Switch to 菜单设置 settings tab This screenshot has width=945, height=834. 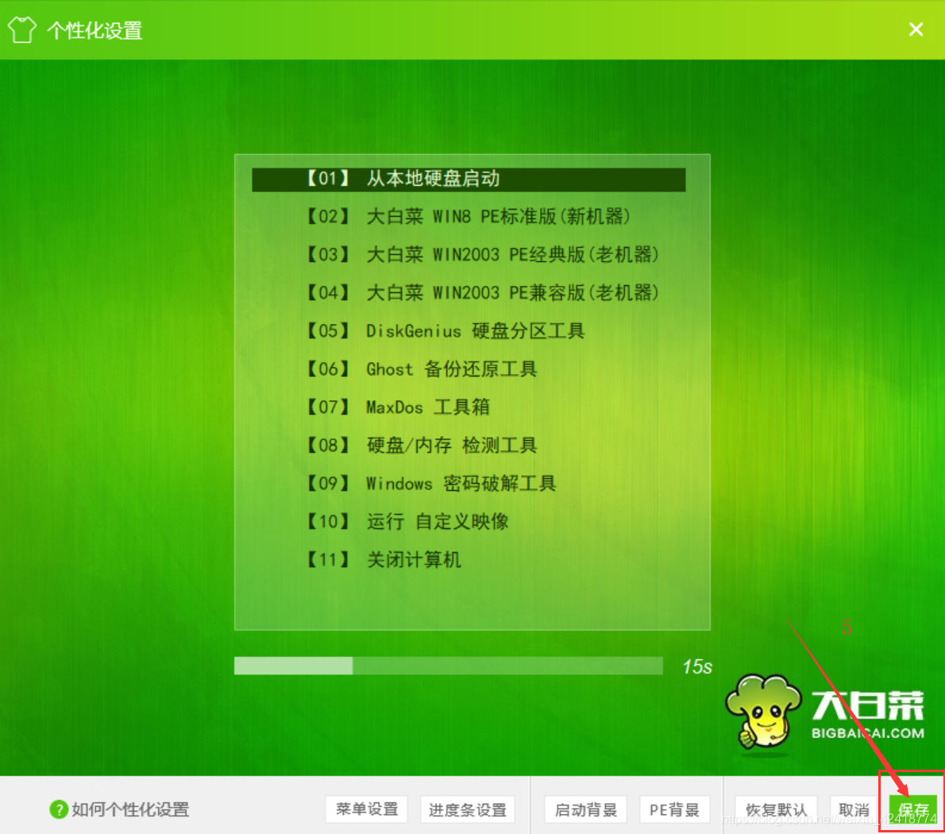pos(366,809)
